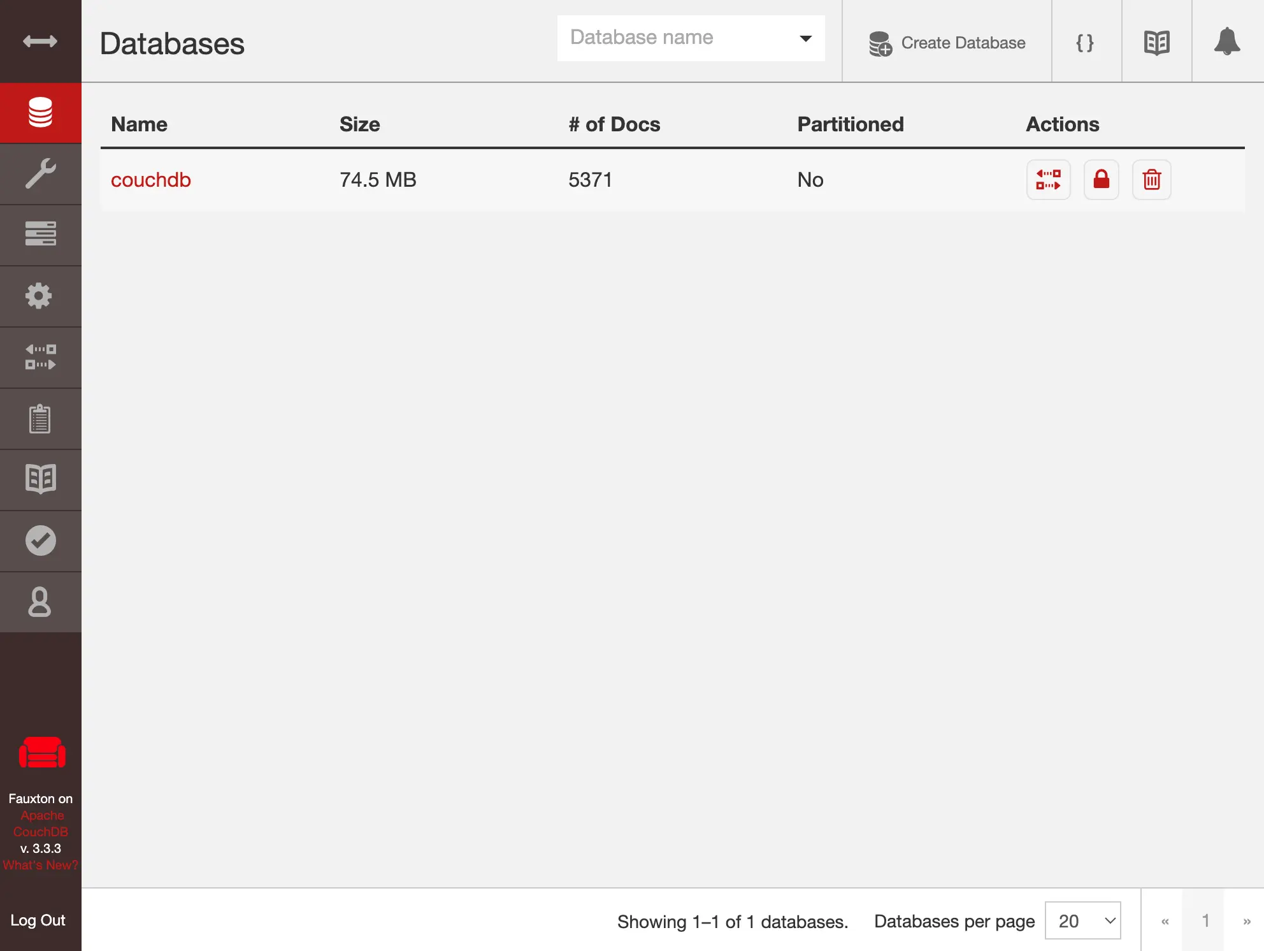Open API URL curly braces button
This screenshot has width=1264, height=951.
[x=1085, y=43]
